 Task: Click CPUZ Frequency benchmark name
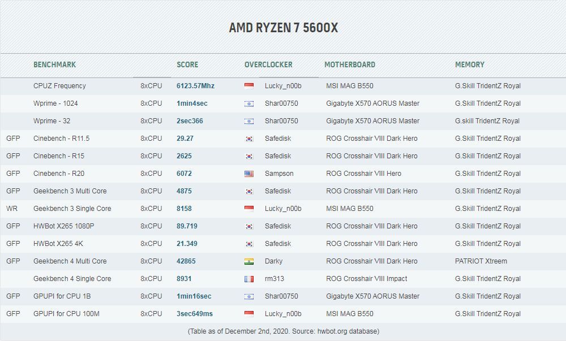(59, 86)
